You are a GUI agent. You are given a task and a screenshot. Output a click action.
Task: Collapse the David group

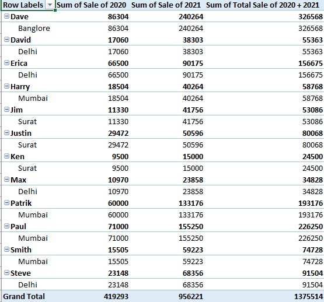(x=6, y=40)
